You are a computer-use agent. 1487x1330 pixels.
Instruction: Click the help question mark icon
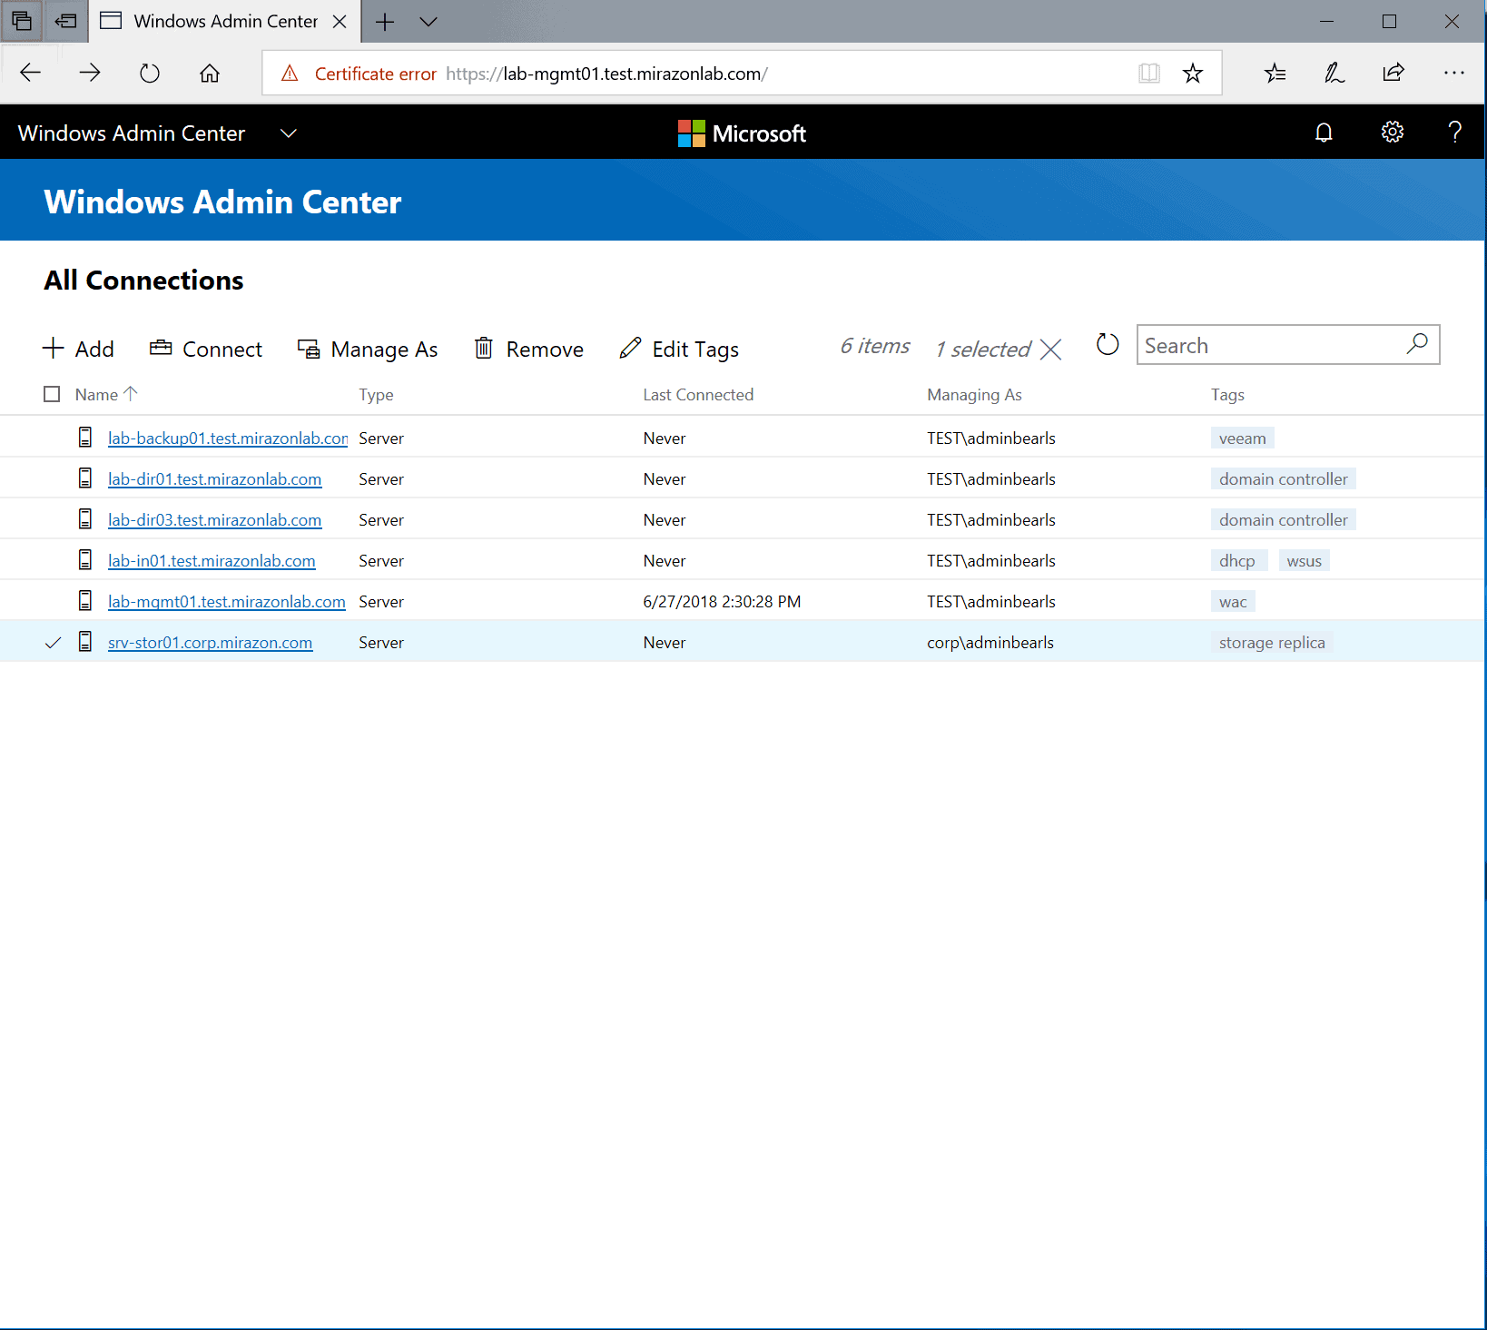coord(1454,133)
